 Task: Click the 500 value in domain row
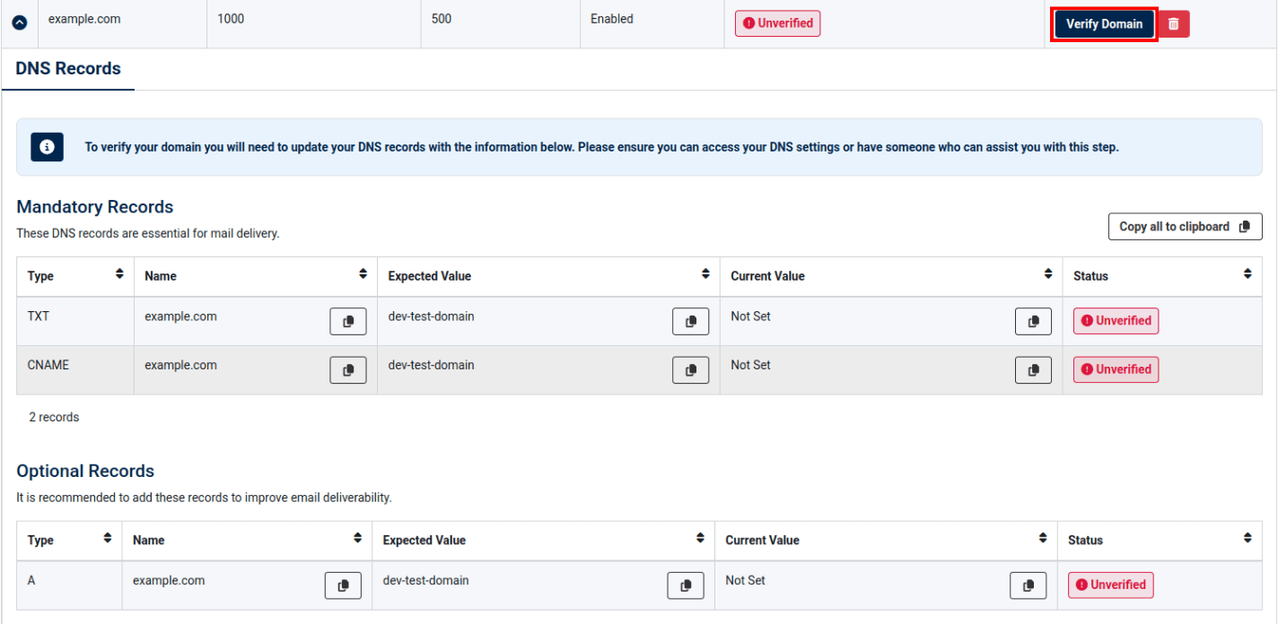[x=442, y=19]
